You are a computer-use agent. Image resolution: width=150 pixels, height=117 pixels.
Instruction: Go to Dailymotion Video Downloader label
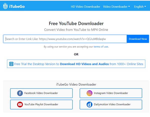112,105
